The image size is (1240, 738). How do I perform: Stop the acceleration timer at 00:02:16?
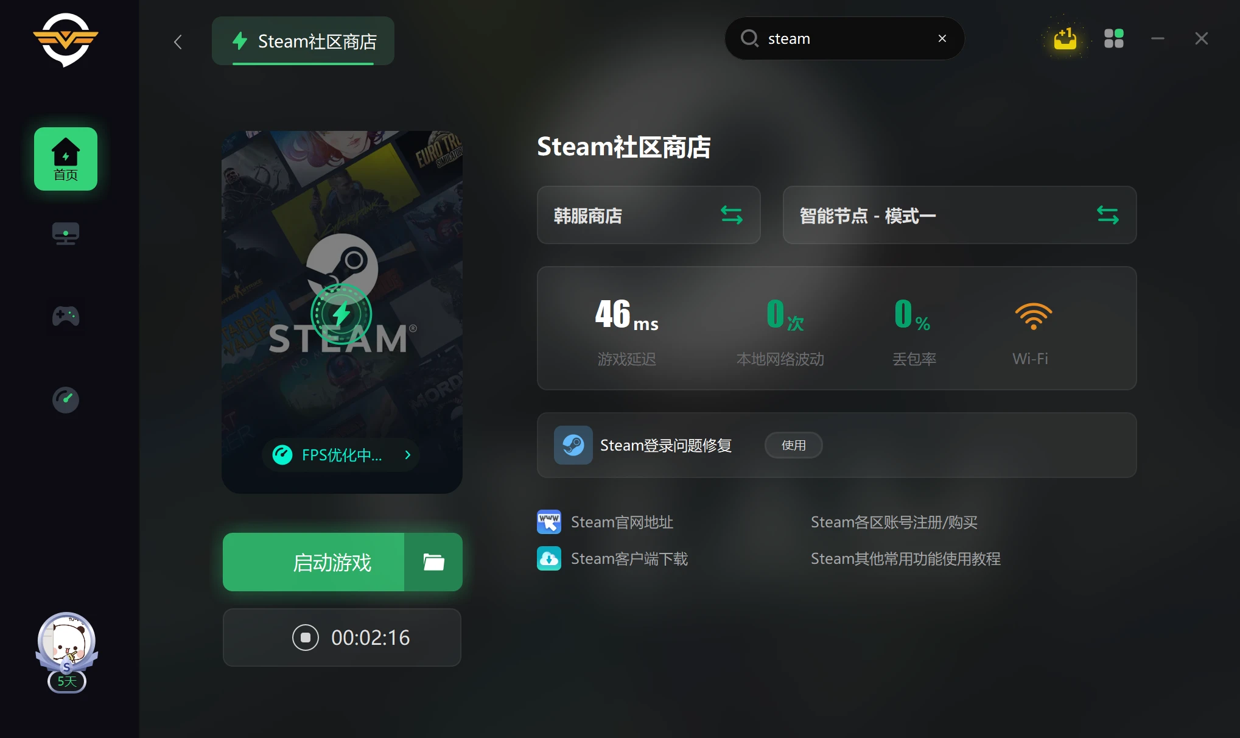click(306, 638)
